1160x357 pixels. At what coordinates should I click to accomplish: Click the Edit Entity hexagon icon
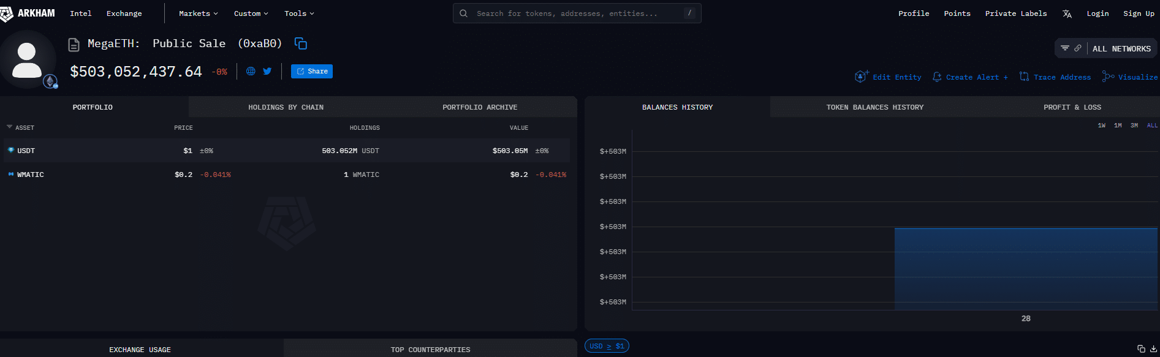tap(861, 77)
